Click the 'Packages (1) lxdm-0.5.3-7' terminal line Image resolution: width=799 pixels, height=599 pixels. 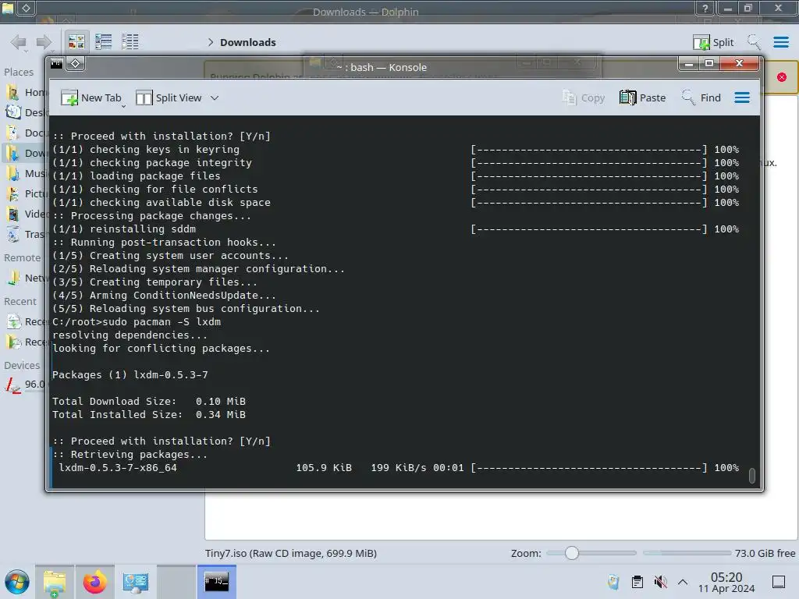[x=130, y=375]
